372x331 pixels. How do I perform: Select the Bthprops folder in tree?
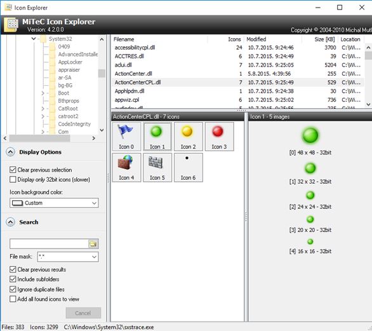point(69,101)
